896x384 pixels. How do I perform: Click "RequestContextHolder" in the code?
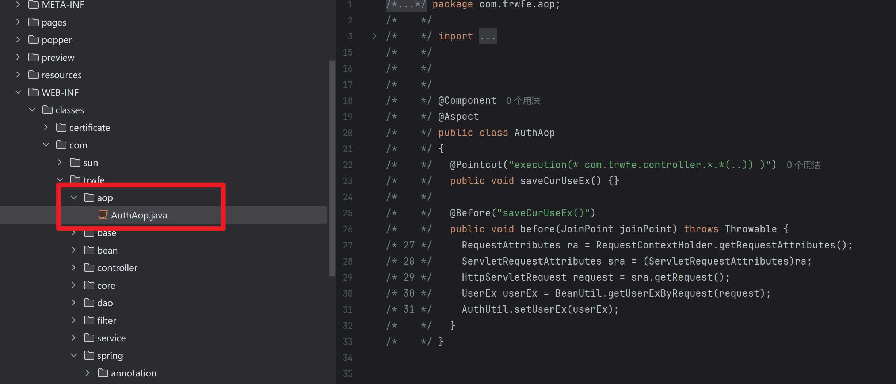[x=654, y=245]
